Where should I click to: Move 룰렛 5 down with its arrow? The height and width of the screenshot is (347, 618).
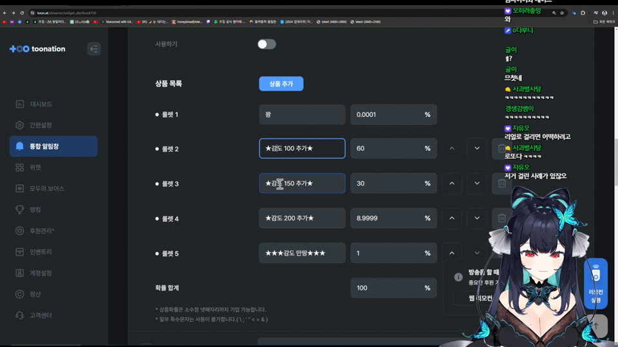pos(477,253)
